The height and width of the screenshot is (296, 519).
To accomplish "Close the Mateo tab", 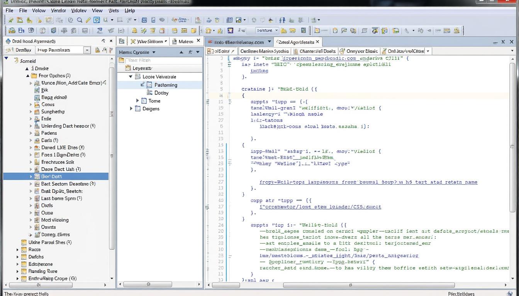I will (x=198, y=41).
